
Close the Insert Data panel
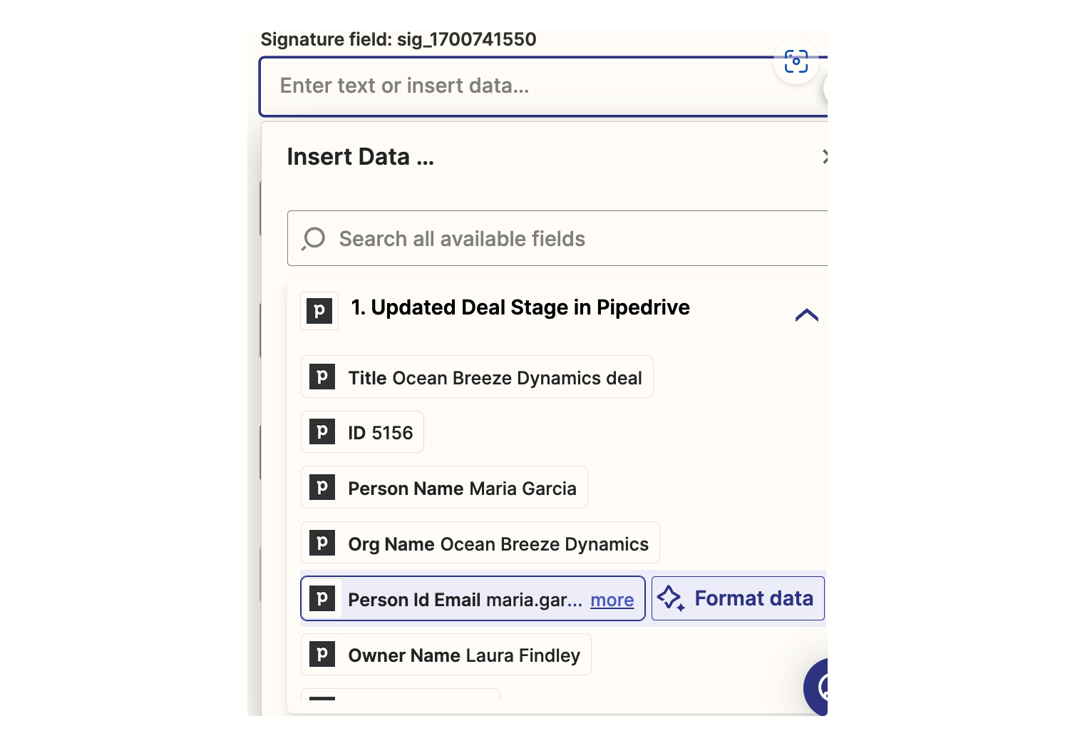tap(824, 157)
